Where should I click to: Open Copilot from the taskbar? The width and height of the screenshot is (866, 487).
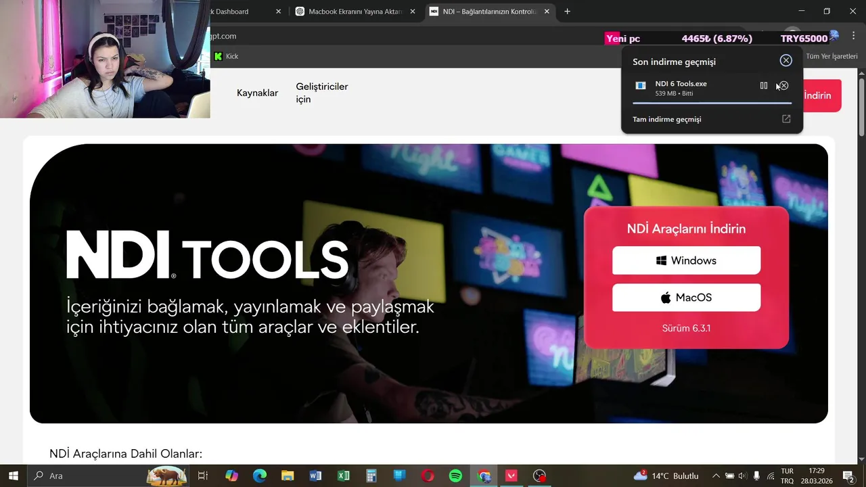[231, 476]
